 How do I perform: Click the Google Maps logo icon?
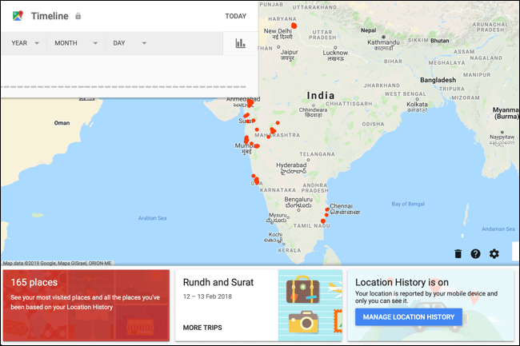17,15
